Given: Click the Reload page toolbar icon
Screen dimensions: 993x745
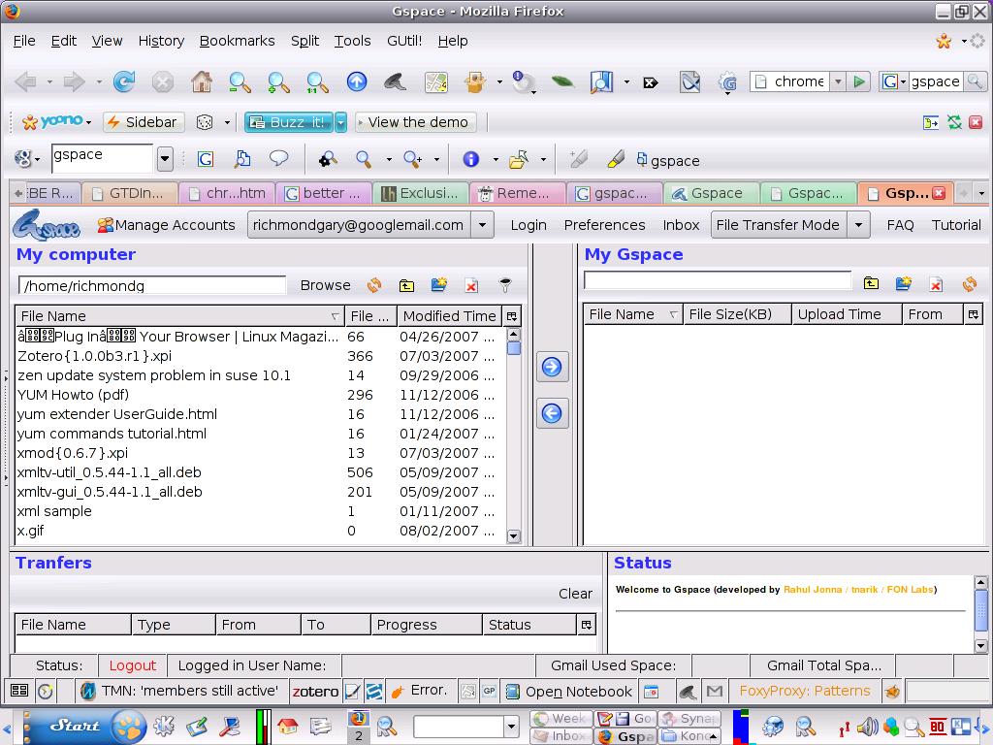Looking at the screenshot, I should tap(124, 81).
